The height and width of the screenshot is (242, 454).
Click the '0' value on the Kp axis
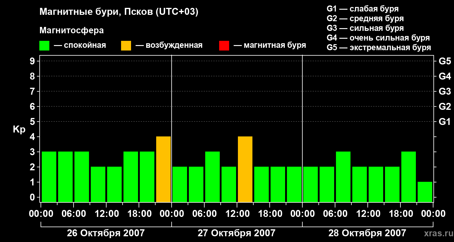pos(33,197)
